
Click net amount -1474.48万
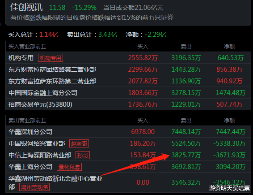pos(229,93)
